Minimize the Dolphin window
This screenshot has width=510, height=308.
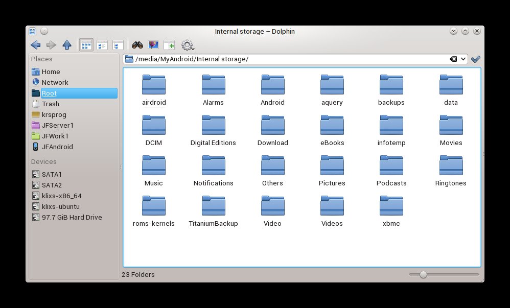453,31
